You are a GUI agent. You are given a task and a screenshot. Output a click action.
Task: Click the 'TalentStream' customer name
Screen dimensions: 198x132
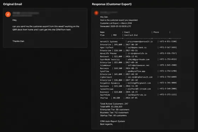tap(107, 89)
